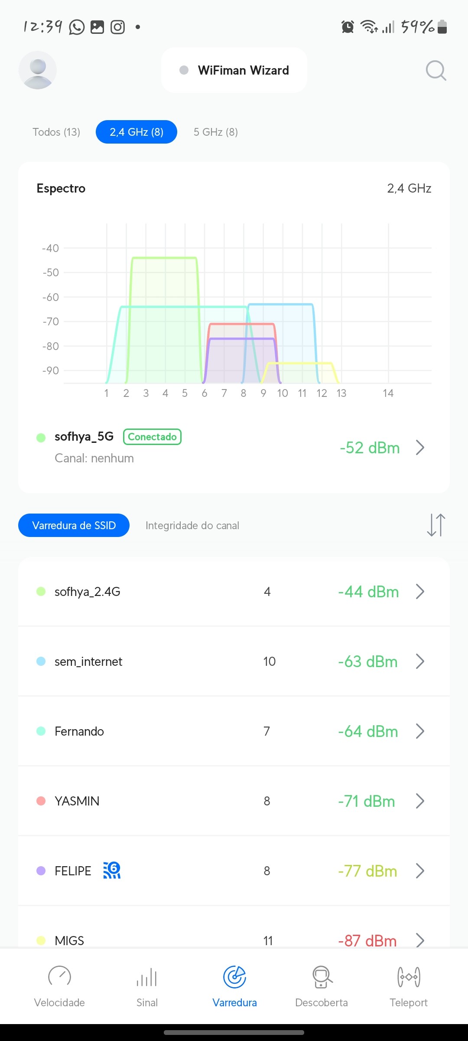Select the Varredura radar icon
Screen dimensions: 468x1041
click(234, 977)
